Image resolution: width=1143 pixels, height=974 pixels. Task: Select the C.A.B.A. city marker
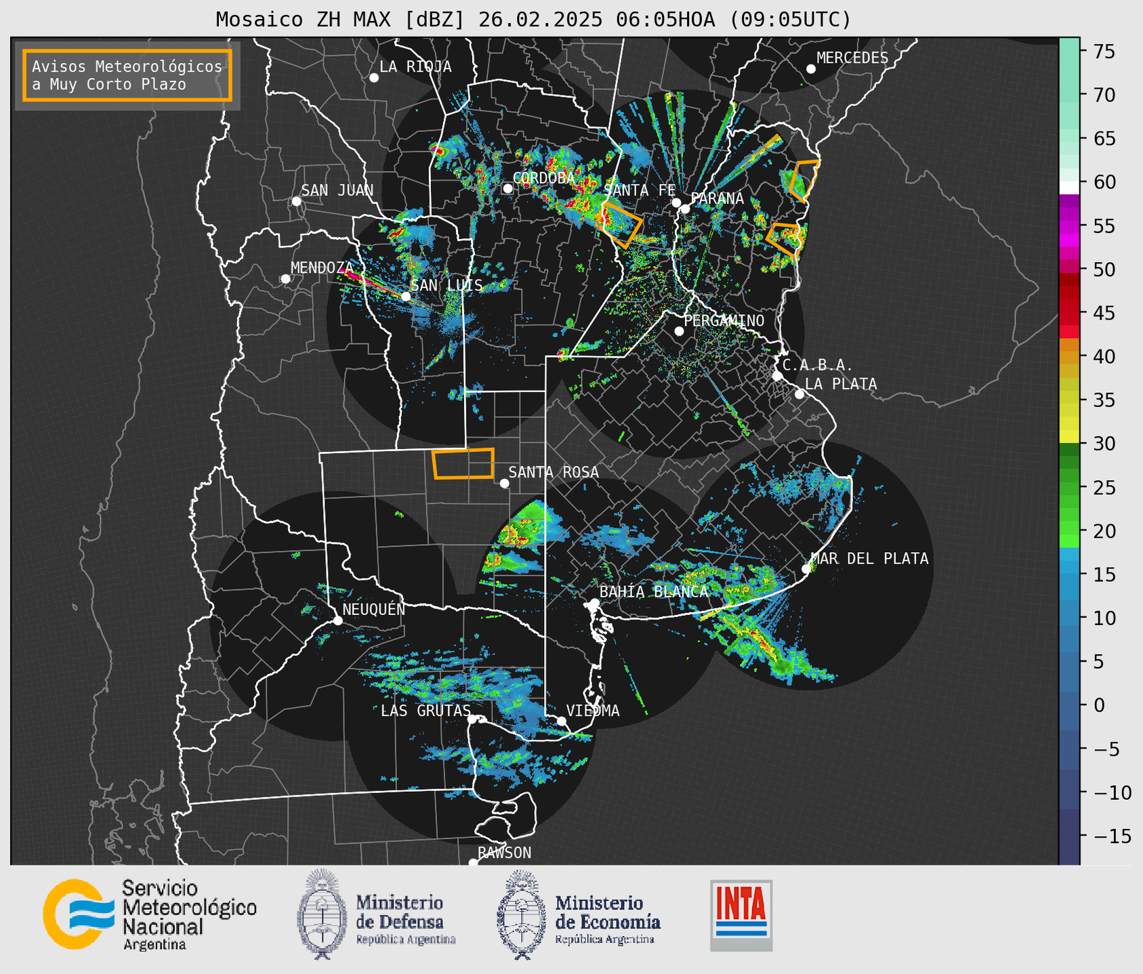[777, 376]
